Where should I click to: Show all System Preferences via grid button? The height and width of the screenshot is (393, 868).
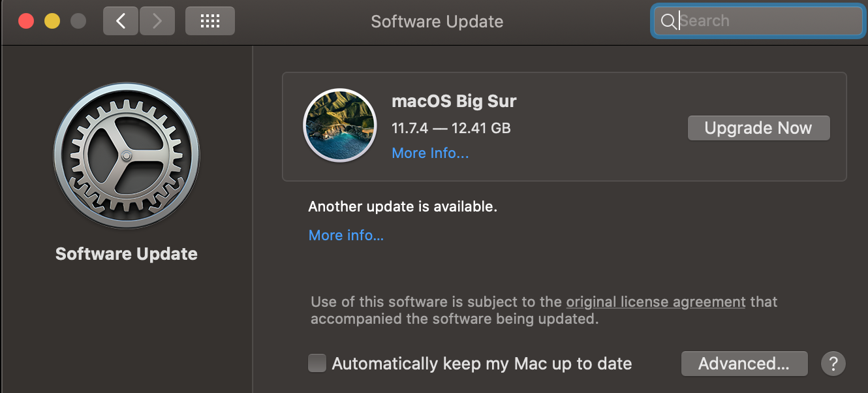pos(209,21)
